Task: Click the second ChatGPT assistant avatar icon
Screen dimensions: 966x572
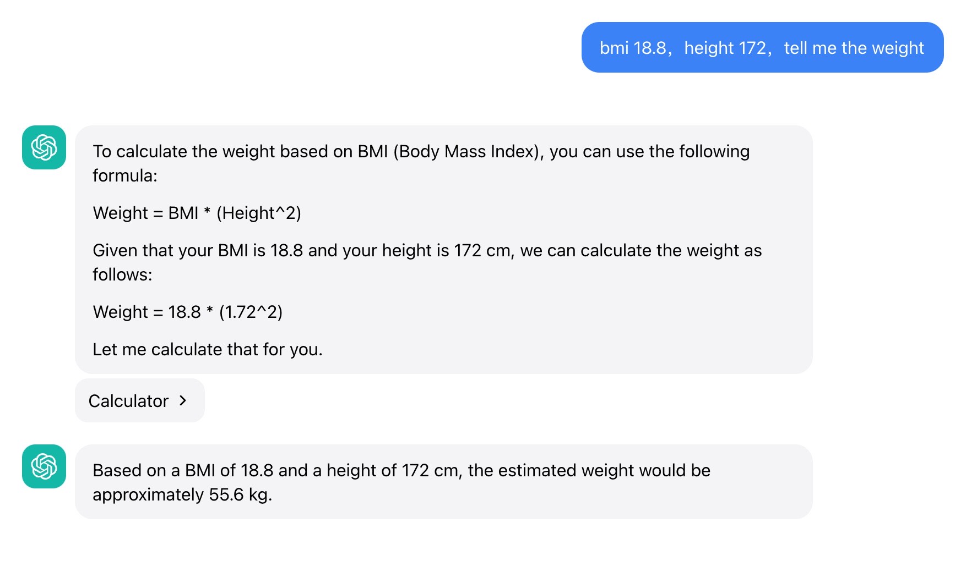Action: pos(44,466)
